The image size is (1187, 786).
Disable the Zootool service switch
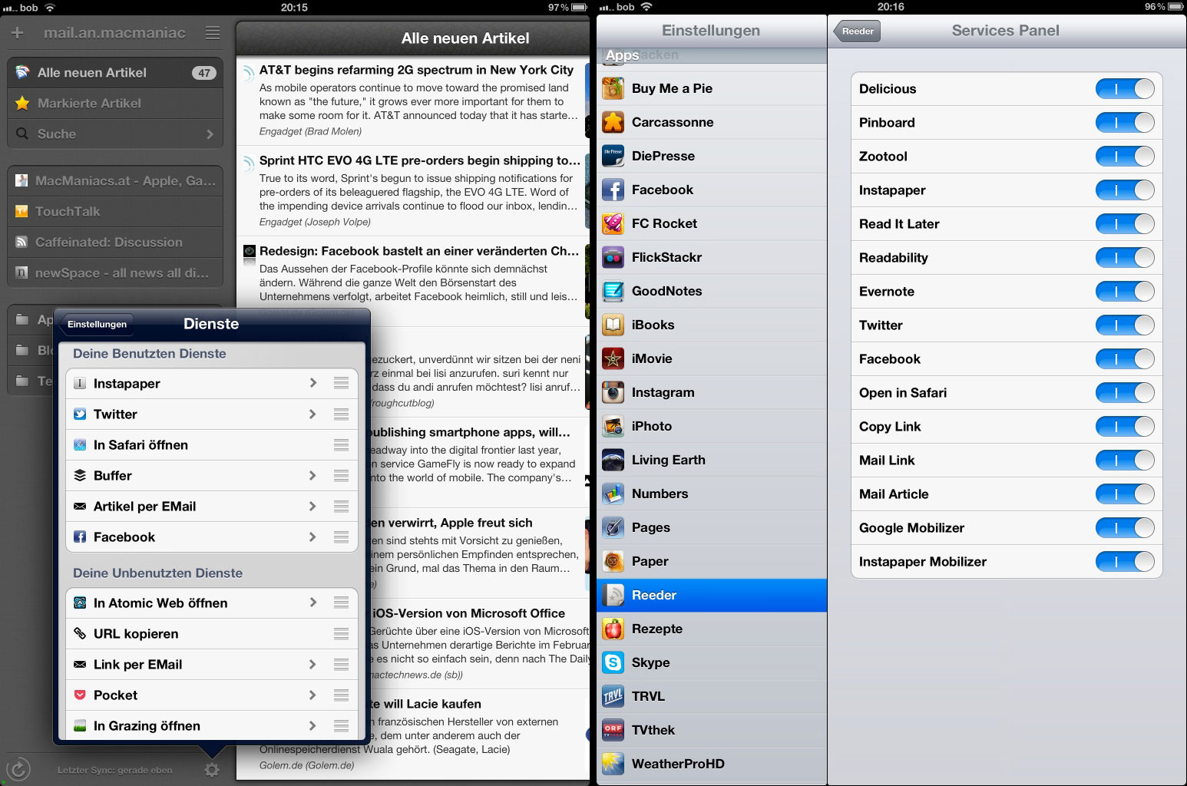tap(1125, 157)
